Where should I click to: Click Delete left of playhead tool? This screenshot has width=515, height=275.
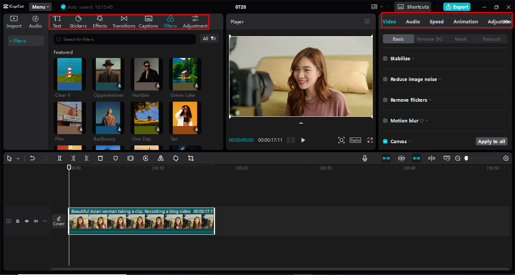[73, 158]
